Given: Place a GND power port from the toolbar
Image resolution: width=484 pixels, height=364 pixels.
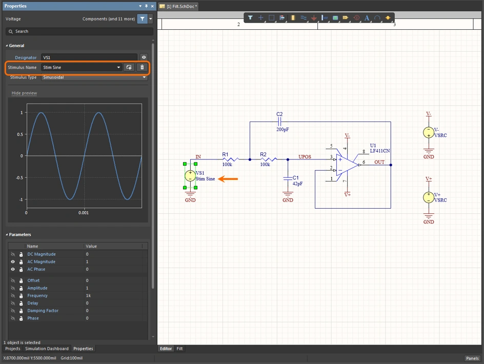Looking at the screenshot, I should (314, 18).
